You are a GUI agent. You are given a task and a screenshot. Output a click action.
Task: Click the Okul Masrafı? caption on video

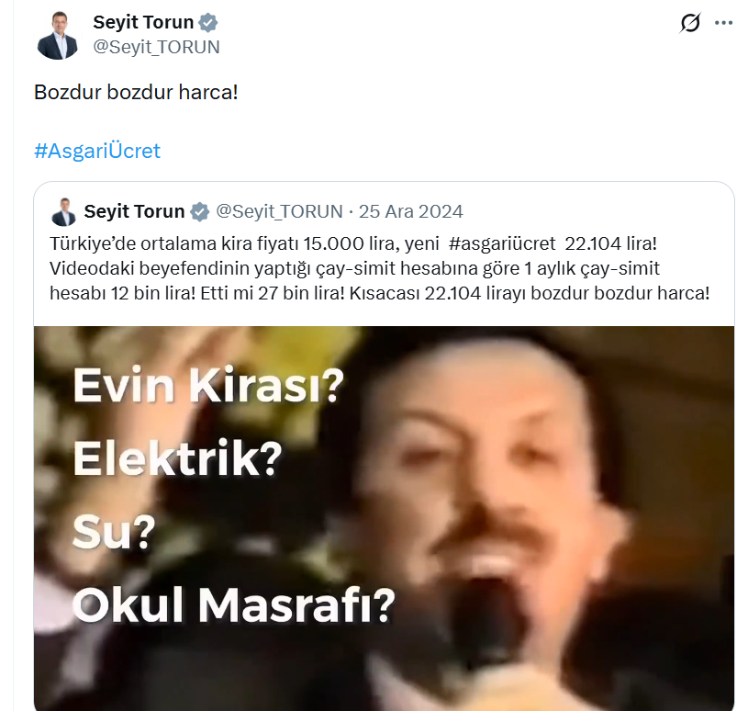point(234,605)
